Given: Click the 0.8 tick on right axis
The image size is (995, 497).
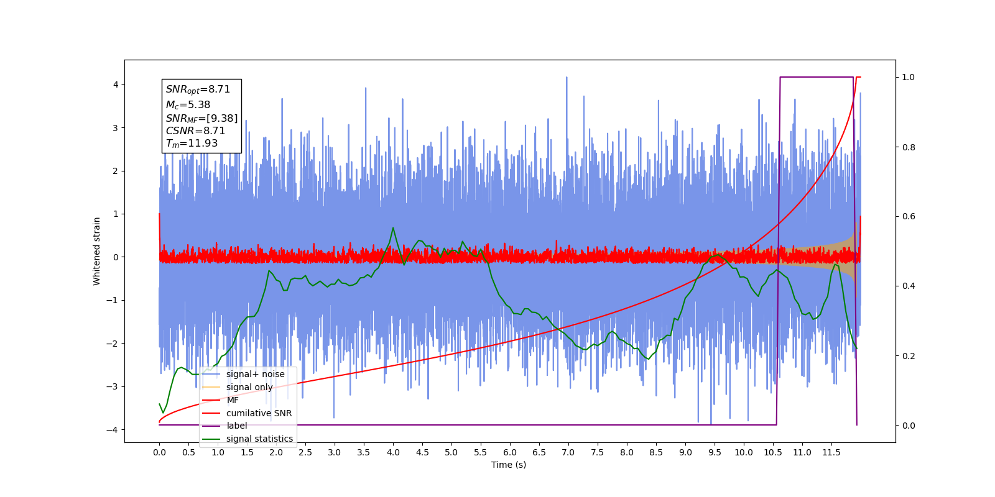Looking at the screenshot, I should point(909,147).
